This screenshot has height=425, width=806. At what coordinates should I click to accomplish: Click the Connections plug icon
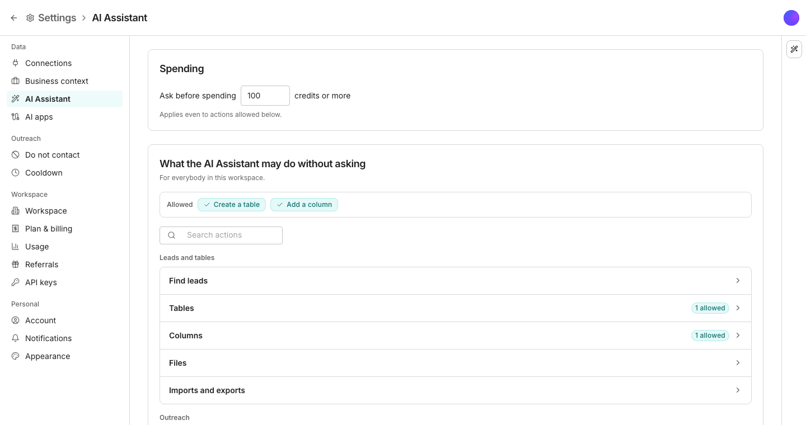16,63
